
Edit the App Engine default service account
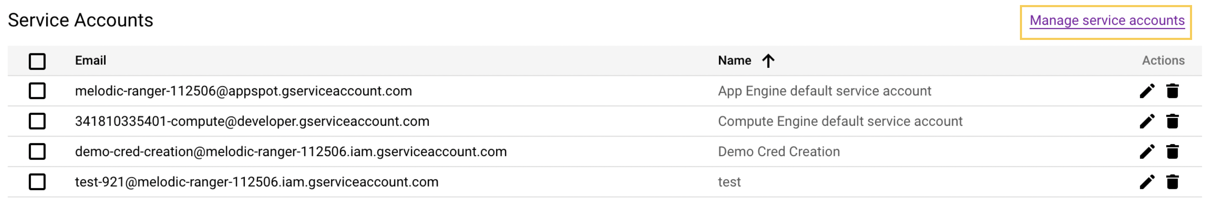click(x=1147, y=91)
